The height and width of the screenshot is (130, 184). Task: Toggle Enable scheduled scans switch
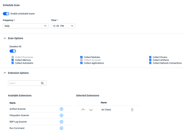click(6, 14)
